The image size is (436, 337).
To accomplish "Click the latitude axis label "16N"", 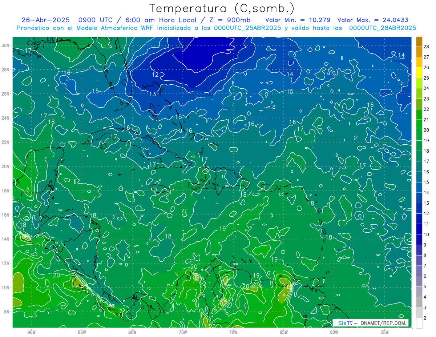I will click(x=6, y=214).
